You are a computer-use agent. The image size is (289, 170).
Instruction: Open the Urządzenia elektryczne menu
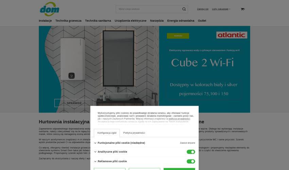tap(131, 21)
